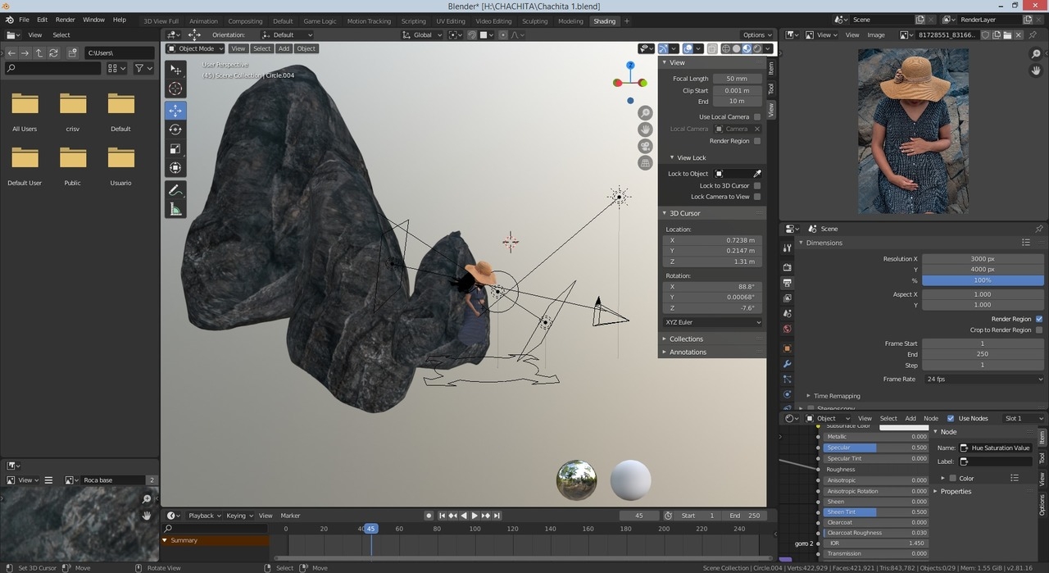The height and width of the screenshot is (573, 1049).
Task: Open the Object Mode dropdown
Action: point(196,48)
